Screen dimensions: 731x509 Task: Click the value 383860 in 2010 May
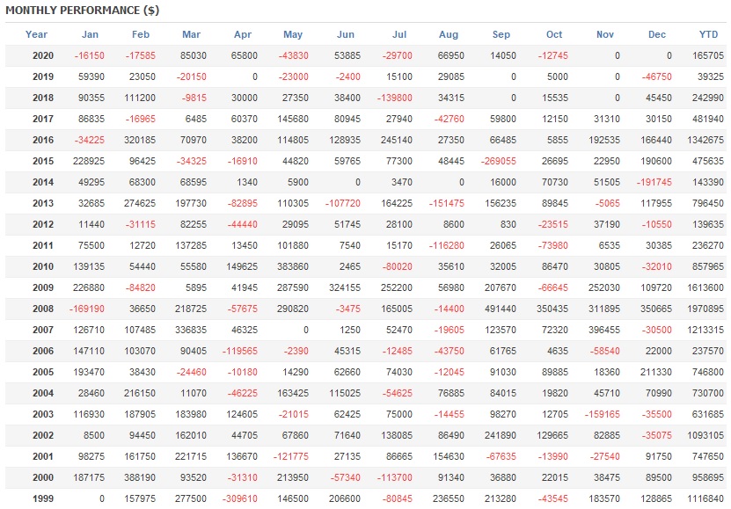click(x=293, y=267)
